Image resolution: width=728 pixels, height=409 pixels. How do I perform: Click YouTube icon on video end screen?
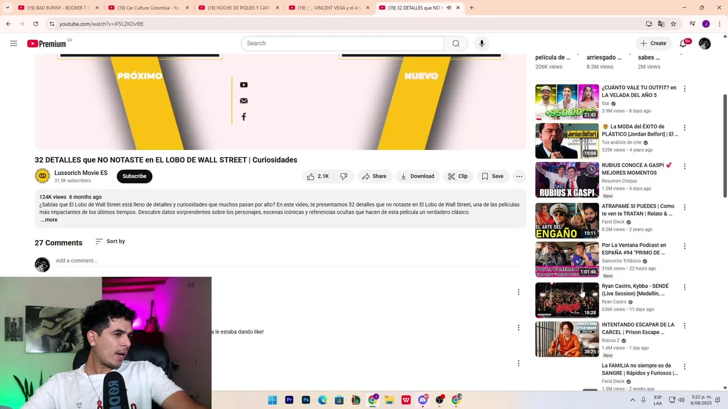[x=243, y=85]
